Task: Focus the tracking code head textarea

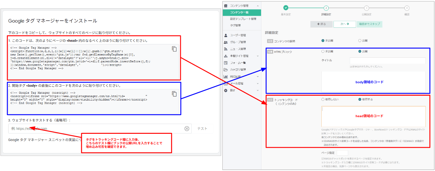Action: pos(373,117)
